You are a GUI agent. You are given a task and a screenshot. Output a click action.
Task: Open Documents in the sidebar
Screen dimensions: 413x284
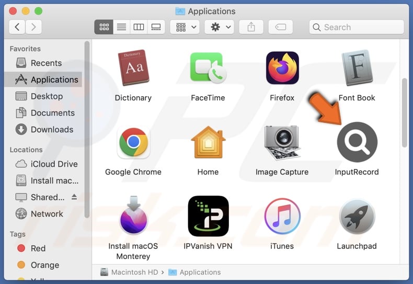pyautogui.click(x=43, y=113)
